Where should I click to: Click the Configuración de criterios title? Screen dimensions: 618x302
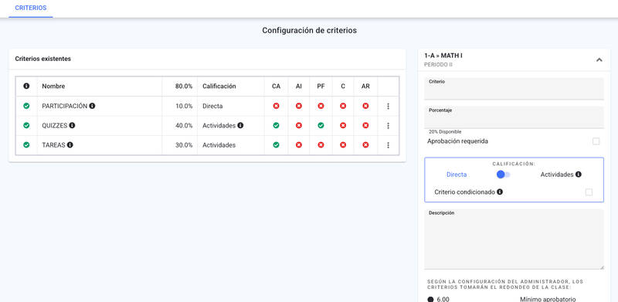310,30
